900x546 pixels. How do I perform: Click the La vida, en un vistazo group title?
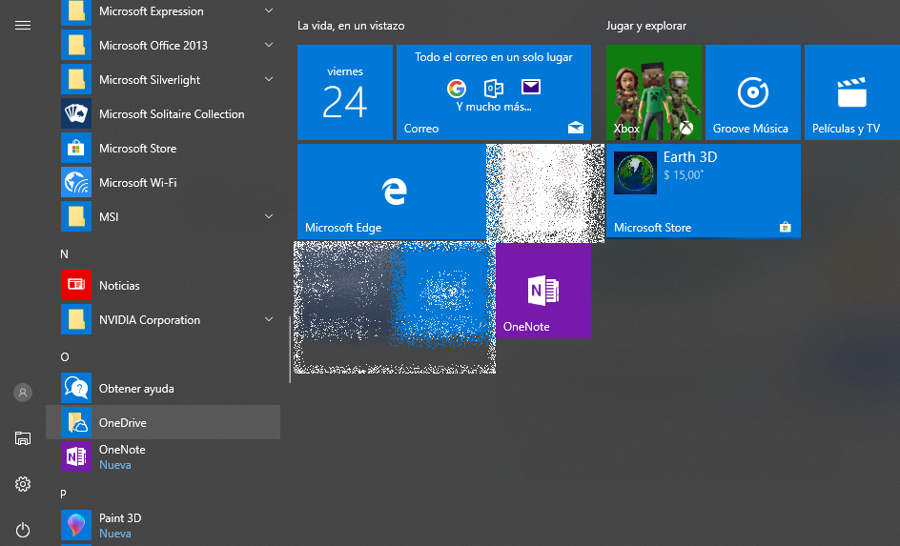click(351, 26)
